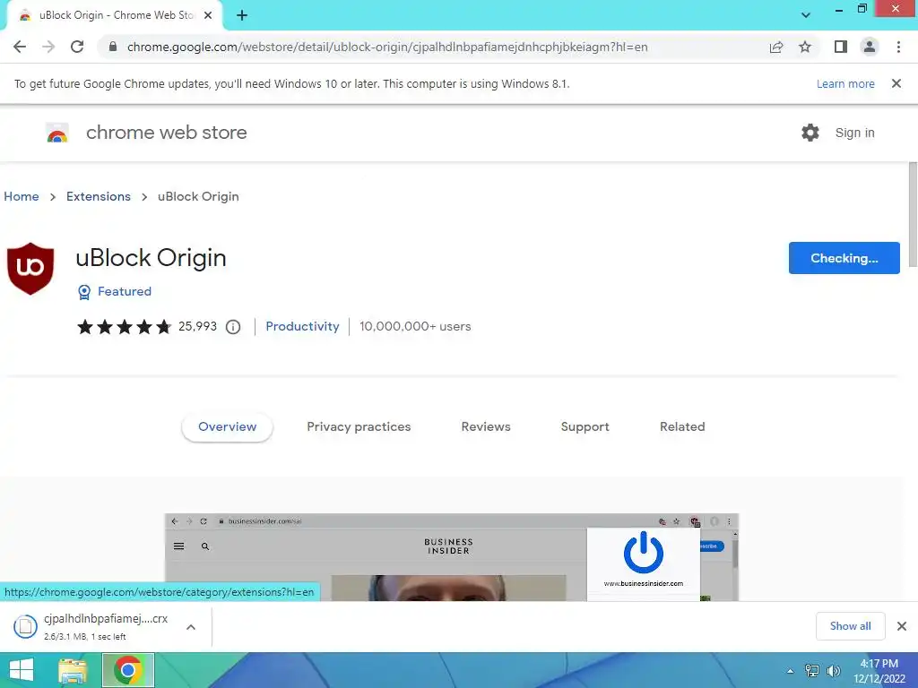Expand the download item options chevron
918x688 pixels.
pyautogui.click(x=191, y=627)
